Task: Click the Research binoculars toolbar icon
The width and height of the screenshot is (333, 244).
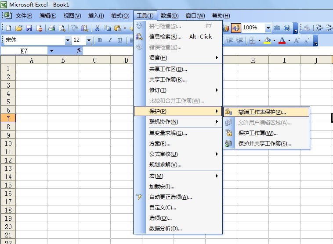Action: [84, 28]
